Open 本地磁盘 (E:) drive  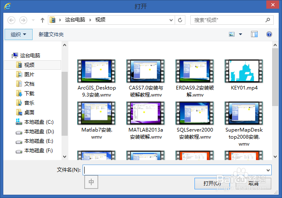point(35,141)
